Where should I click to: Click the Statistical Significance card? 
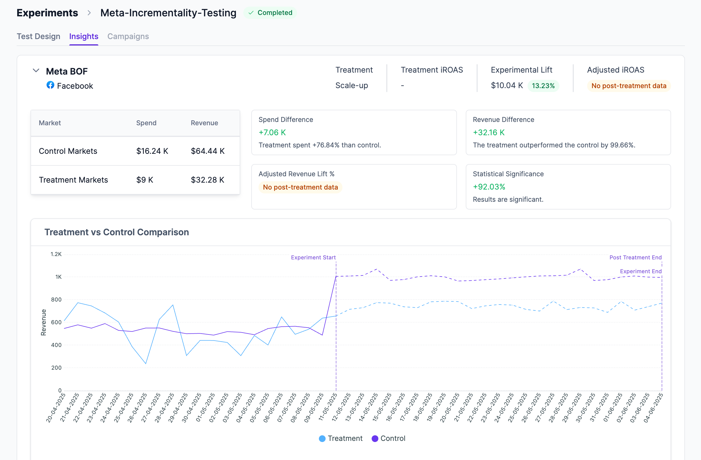(x=568, y=187)
